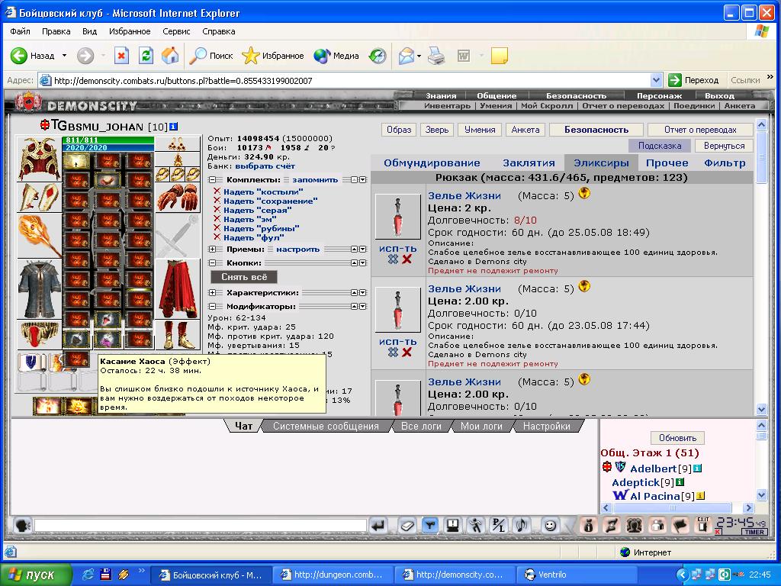Remove set "эм" with red X

pos(217,219)
